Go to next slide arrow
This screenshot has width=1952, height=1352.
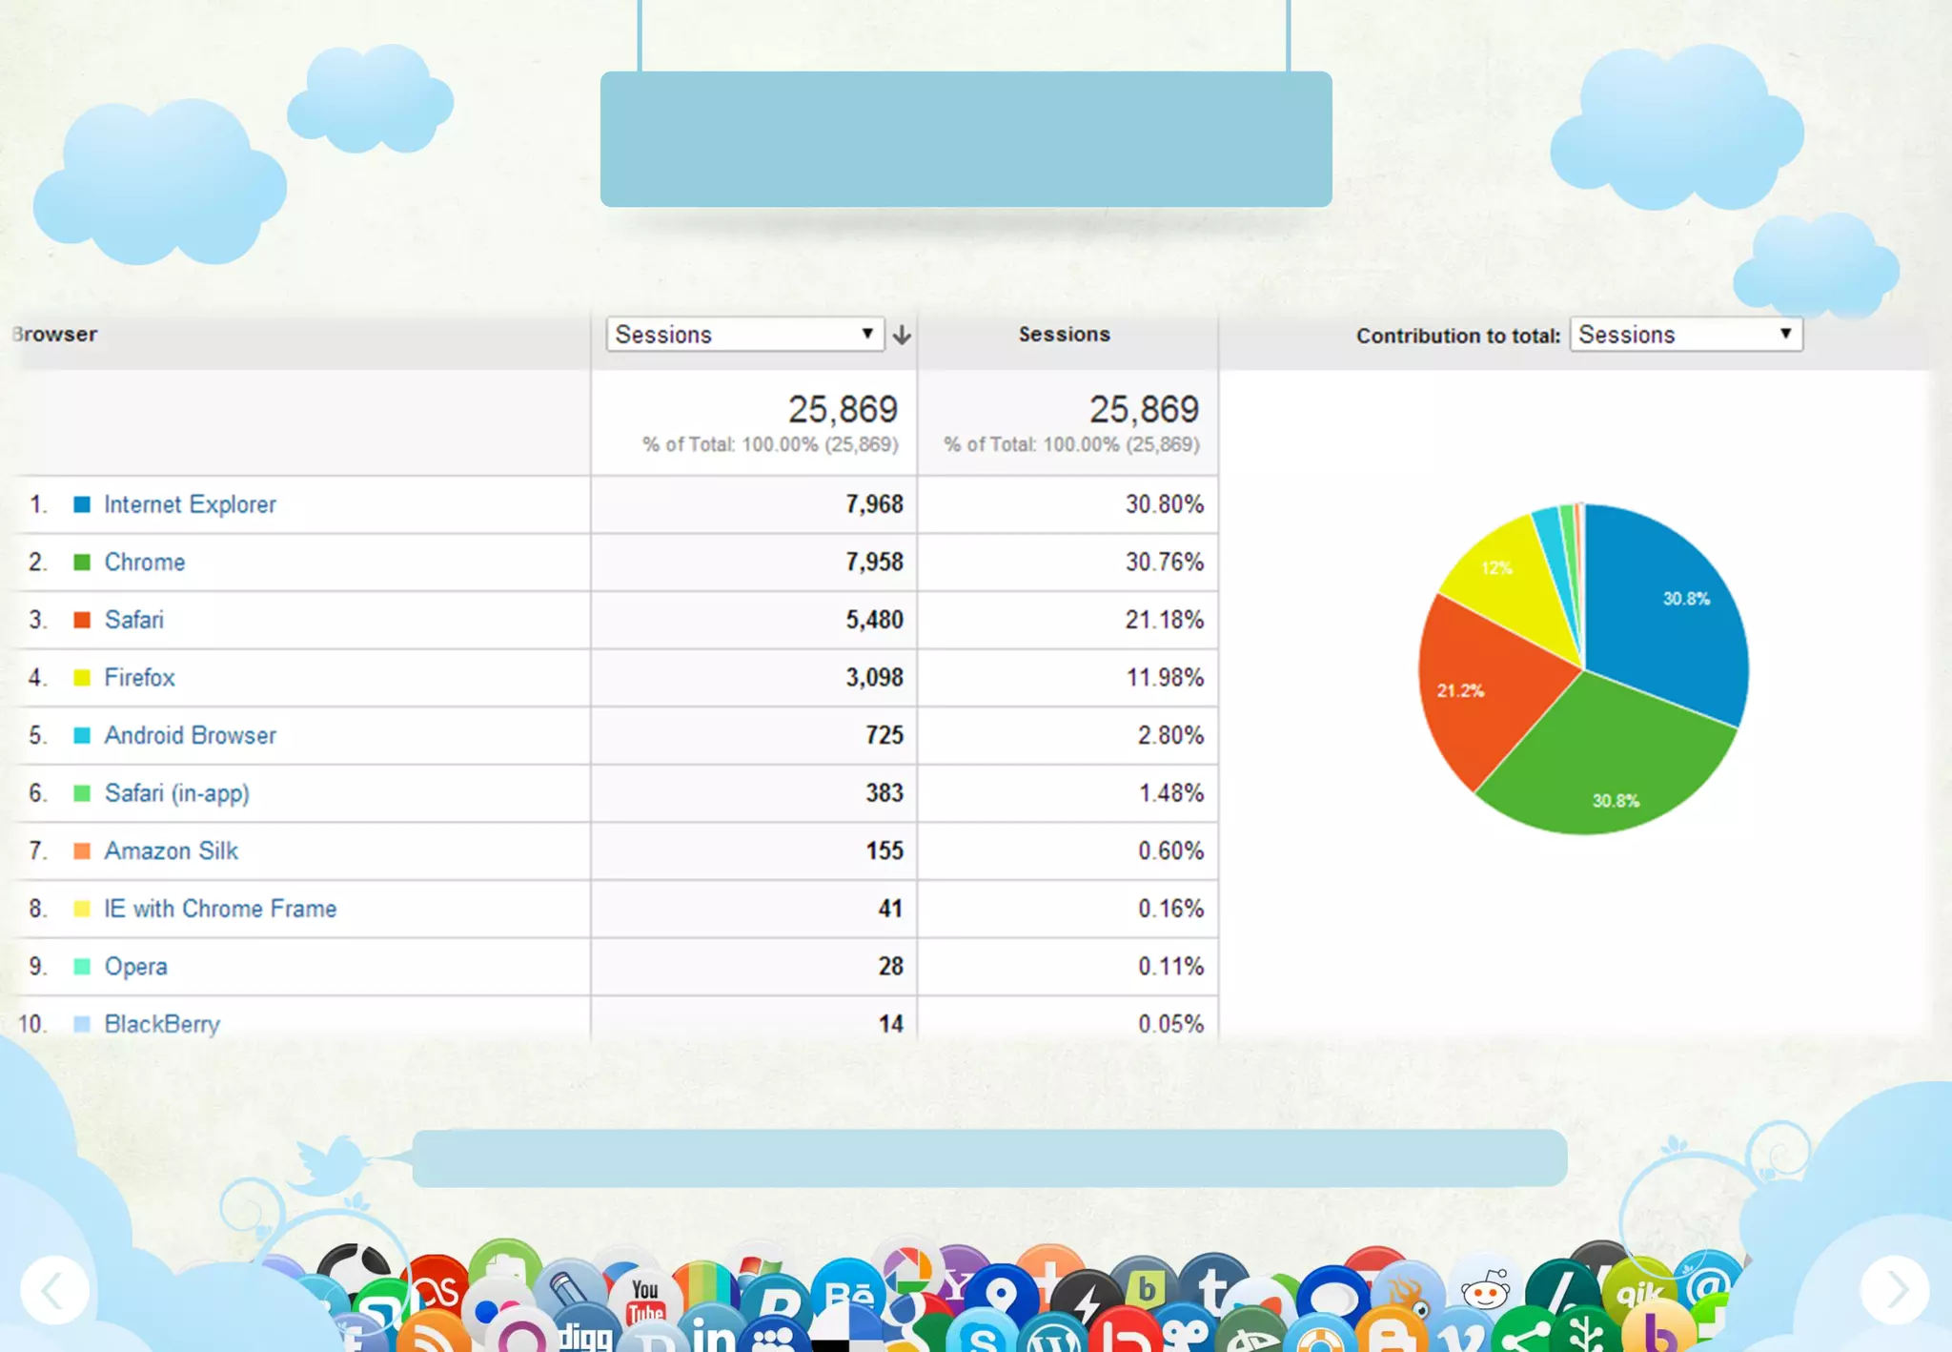coord(1895,1290)
